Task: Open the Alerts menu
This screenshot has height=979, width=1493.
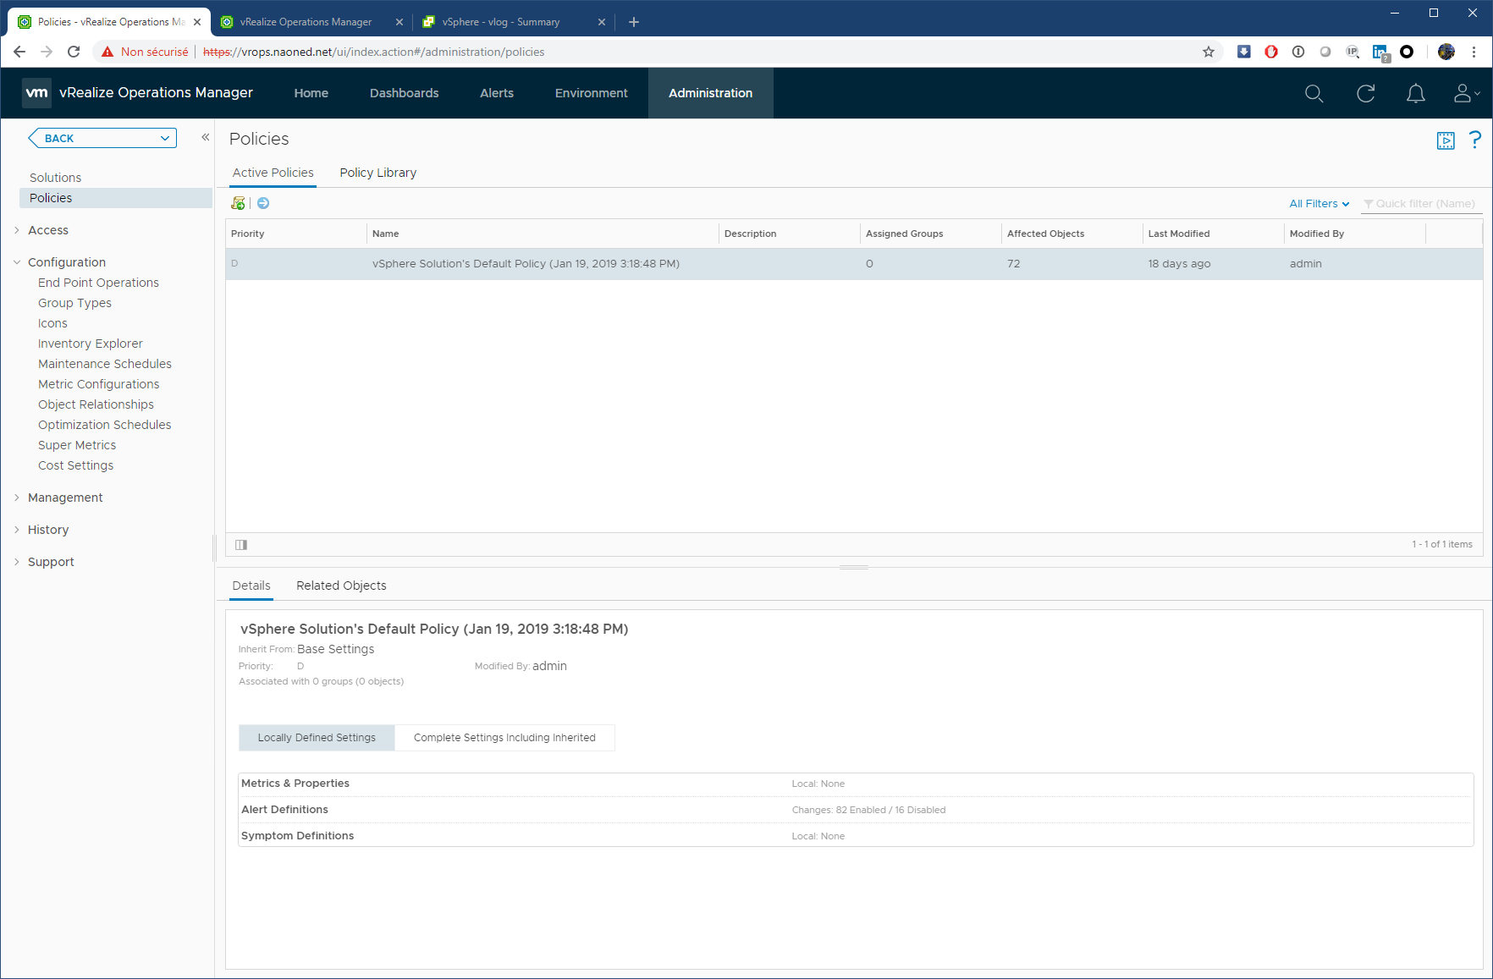Action: (496, 93)
